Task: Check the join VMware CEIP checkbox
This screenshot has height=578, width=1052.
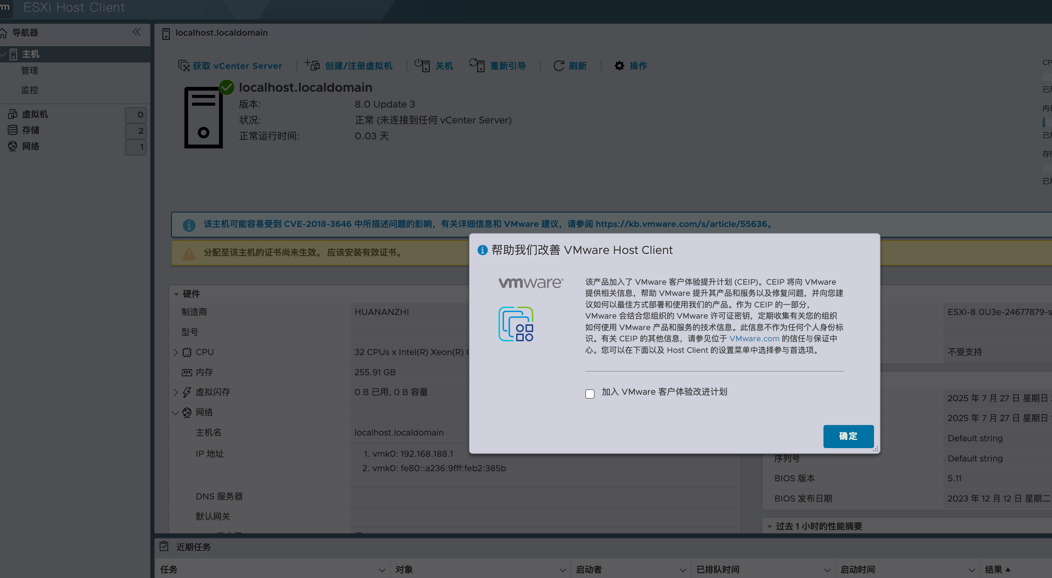Action: (x=590, y=394)
